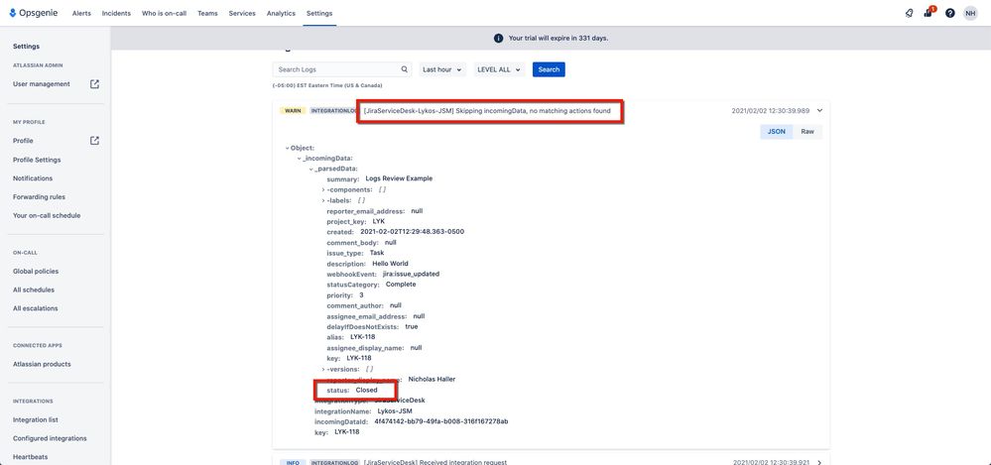This screenshot has height=465, width=991.
Task: Open Configured integrations in sidebar
Action: [x=50, y=438]
